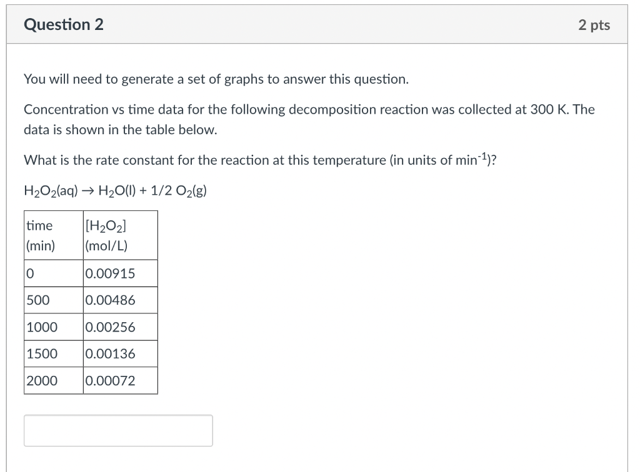
Task: Select the Question 2 header title
Action: 64,24
